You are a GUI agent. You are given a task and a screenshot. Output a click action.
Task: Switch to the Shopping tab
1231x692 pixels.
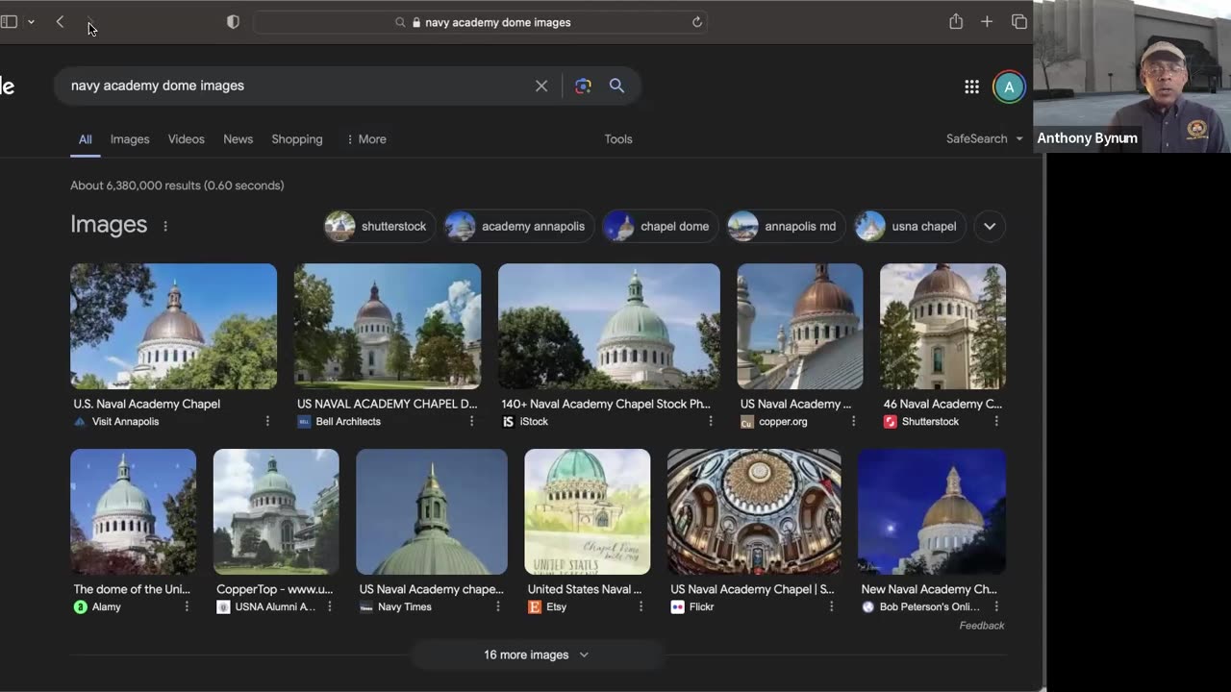click(x=297, y=139)
